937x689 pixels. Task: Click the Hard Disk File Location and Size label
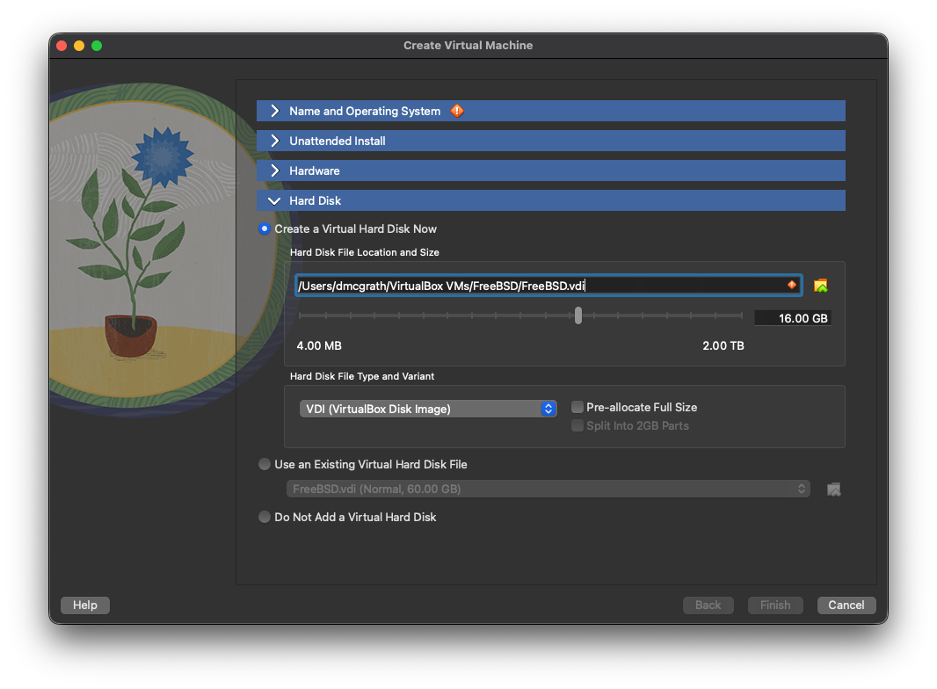(365, 252)
